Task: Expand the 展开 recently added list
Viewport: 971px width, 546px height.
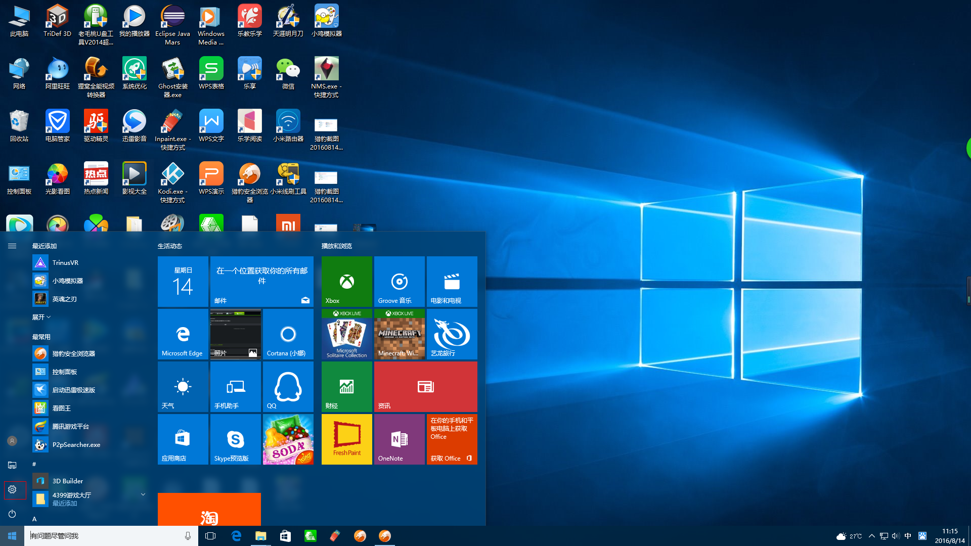Action: tap(41, 317)
